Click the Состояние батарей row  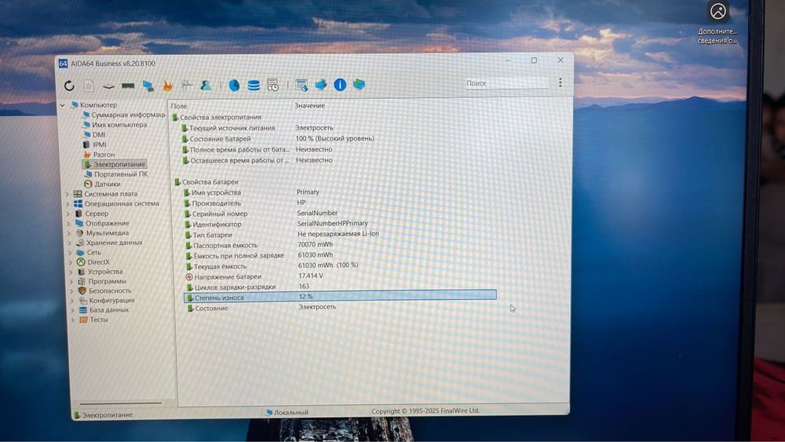tap(279, 139)
